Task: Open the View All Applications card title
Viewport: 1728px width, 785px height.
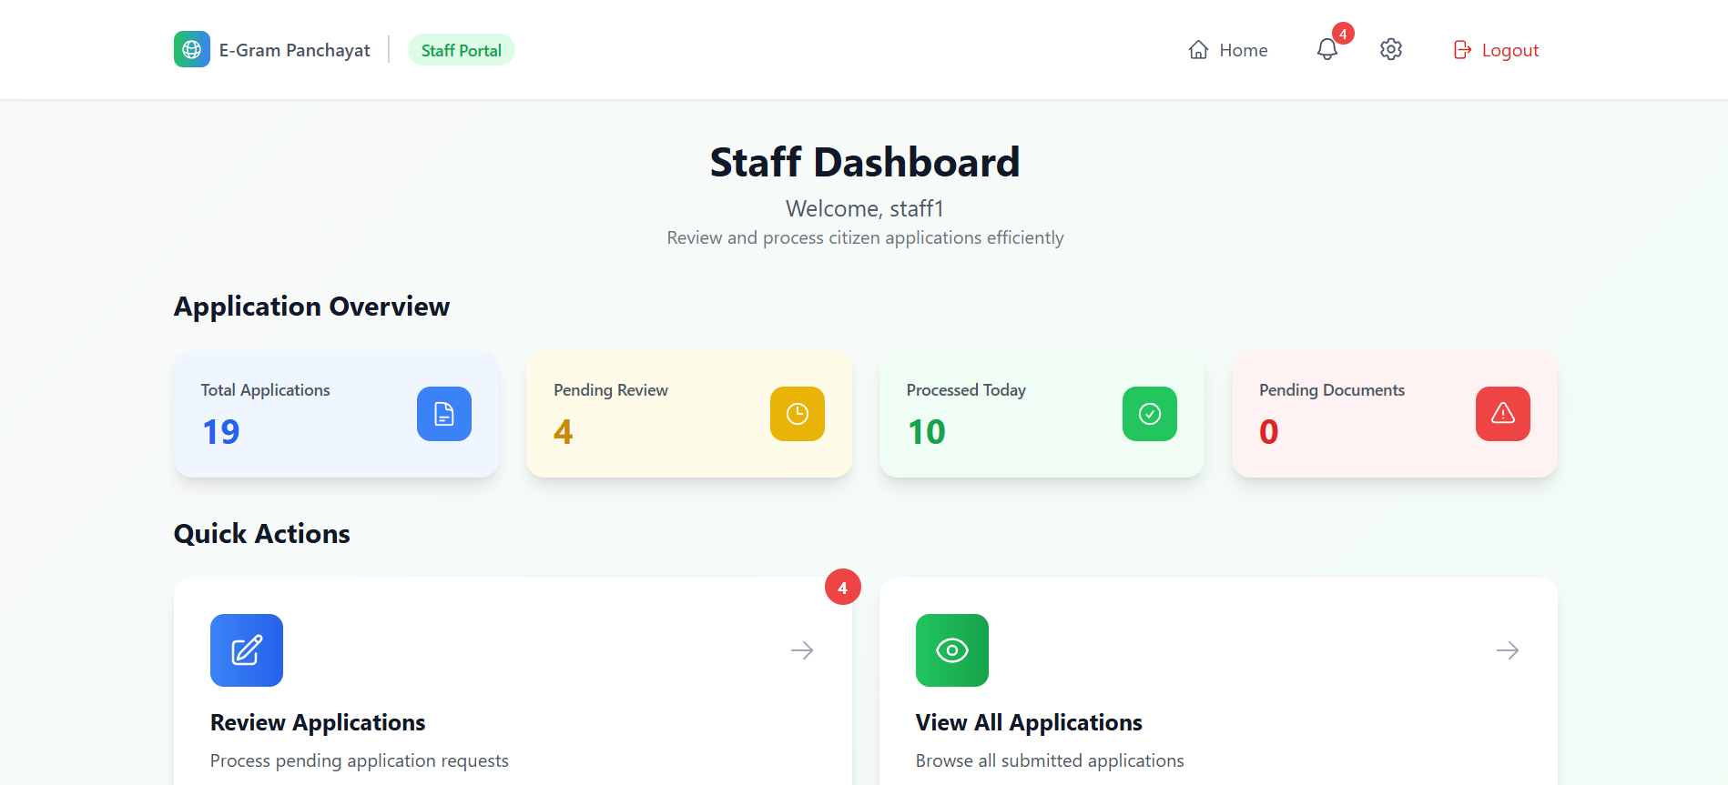Action: pos(1029,722)
